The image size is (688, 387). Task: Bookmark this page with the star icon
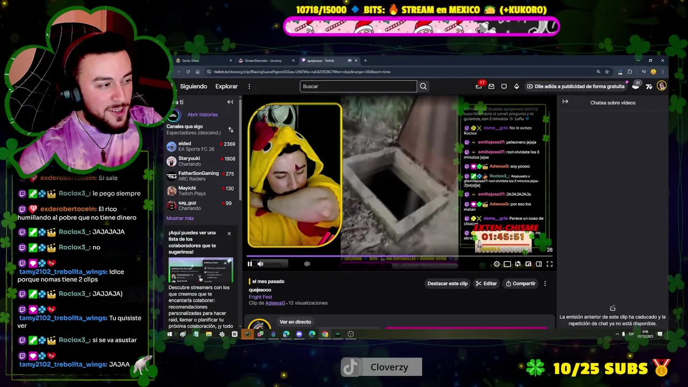click(x=607, y=71)
